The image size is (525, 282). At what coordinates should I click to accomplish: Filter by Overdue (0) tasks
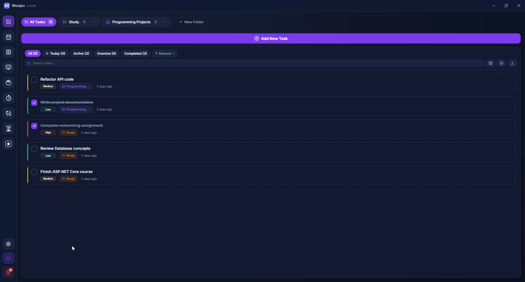coord(107,54)
